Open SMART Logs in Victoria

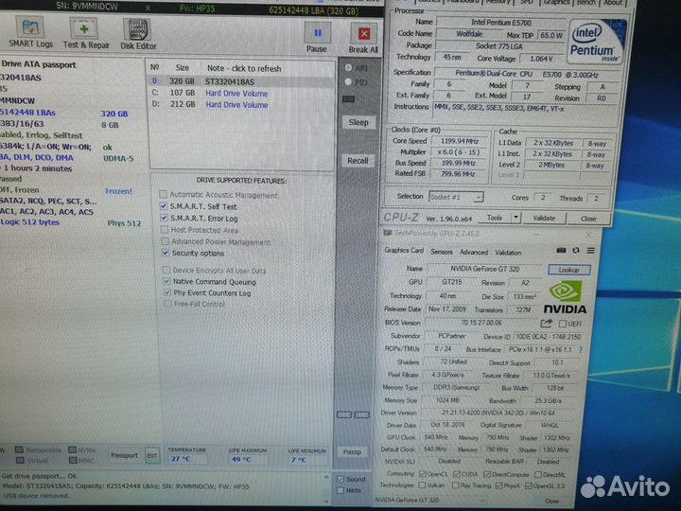[30, 32]
